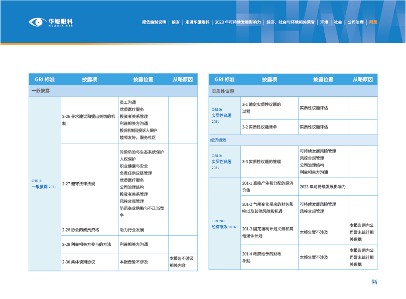
Task: Open the 环境 navigation item
Action: point(324,22)
